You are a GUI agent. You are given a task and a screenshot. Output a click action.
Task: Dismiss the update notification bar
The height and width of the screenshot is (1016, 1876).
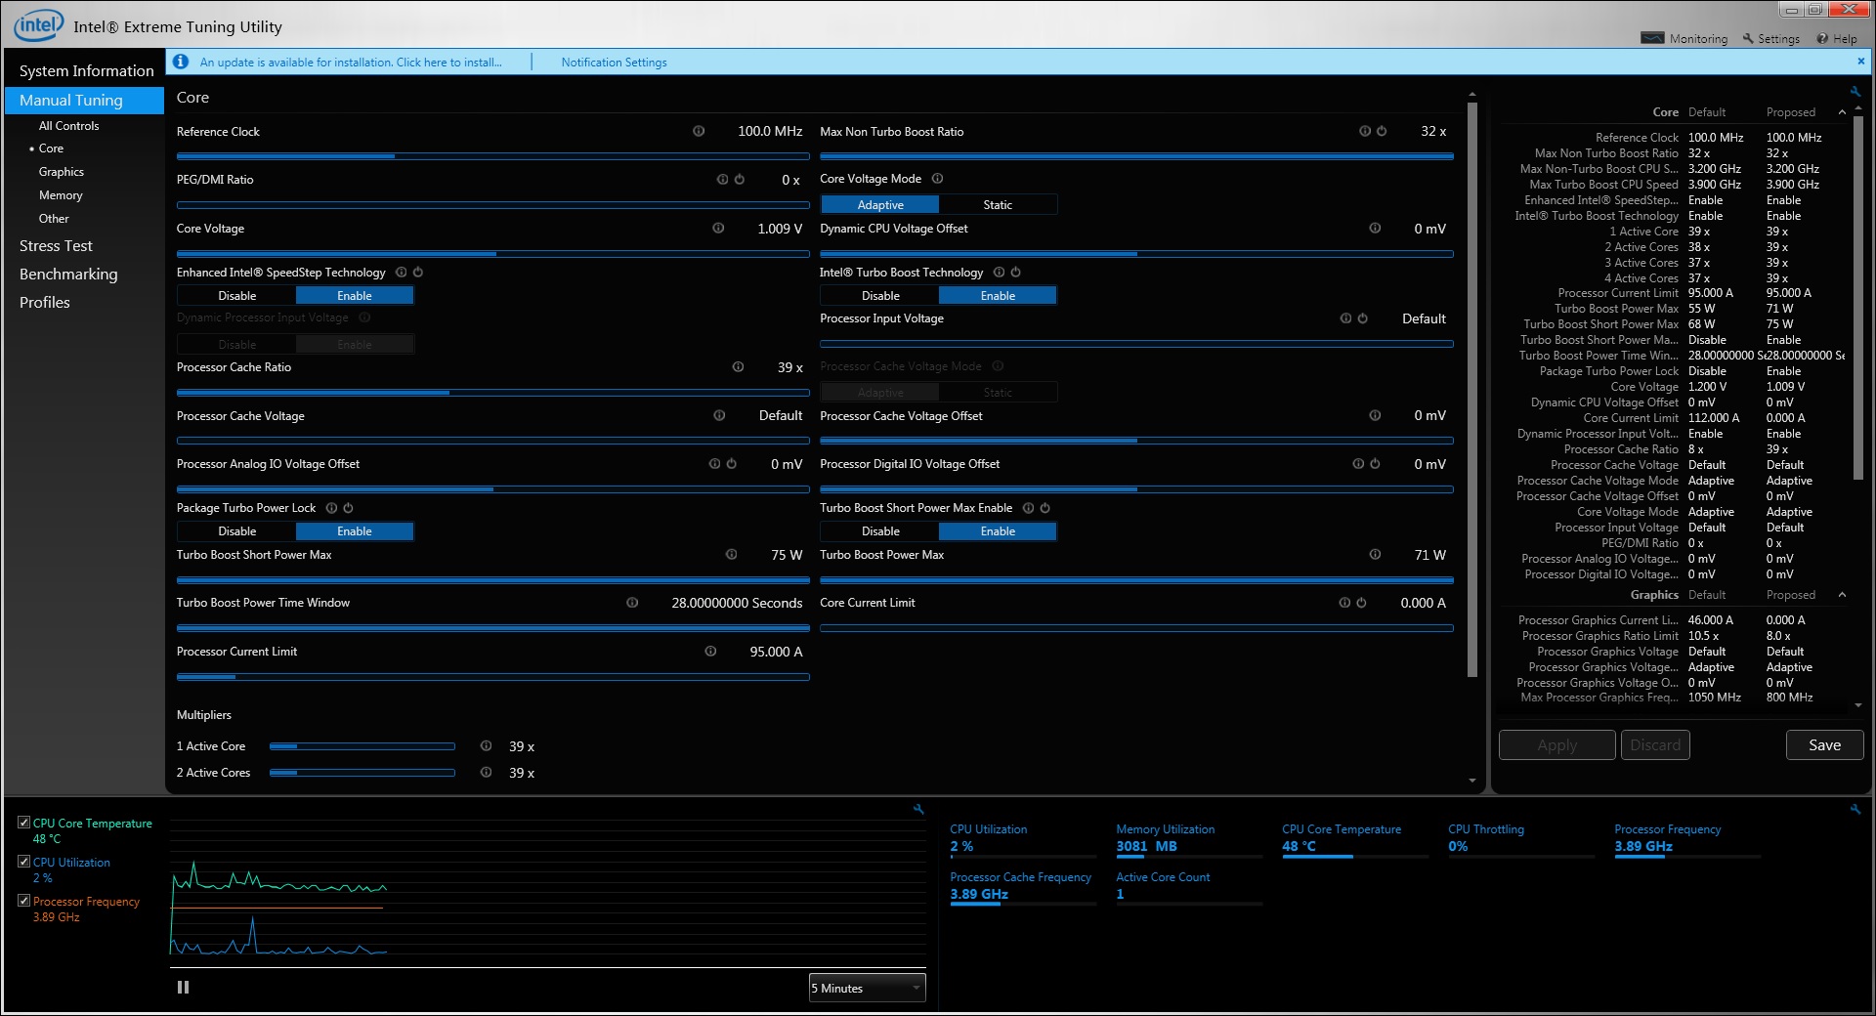pos(1860,61)
